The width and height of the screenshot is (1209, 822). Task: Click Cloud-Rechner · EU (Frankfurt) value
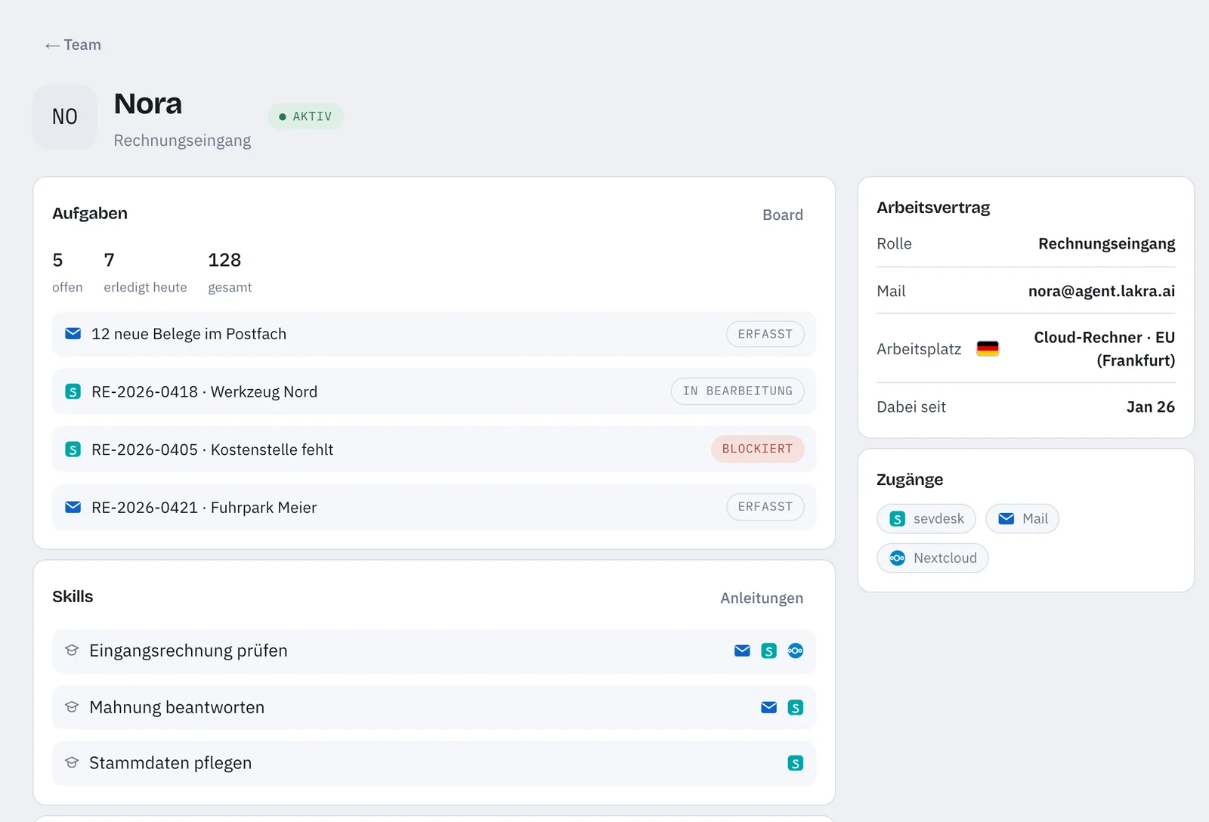point(1104,348)
